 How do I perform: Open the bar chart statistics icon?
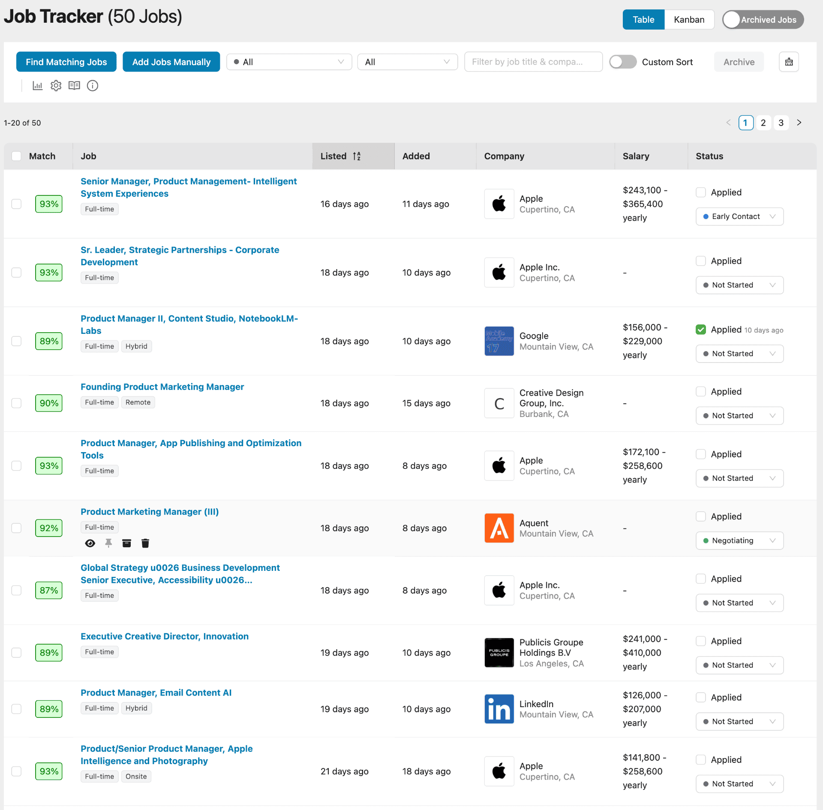[x=38, y=86]
